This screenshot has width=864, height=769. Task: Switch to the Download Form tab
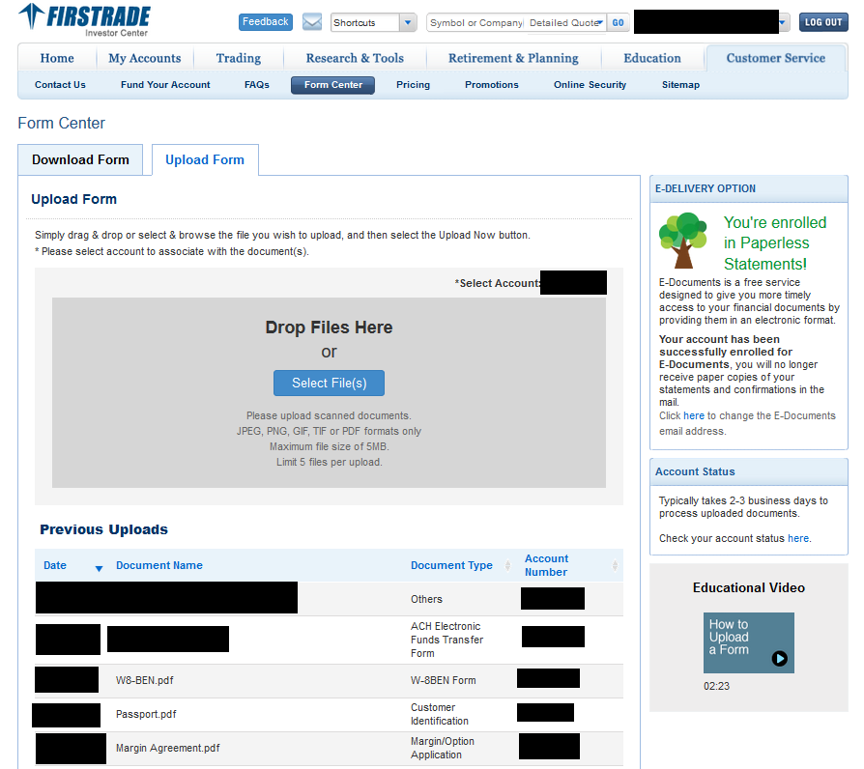[80, 160]
